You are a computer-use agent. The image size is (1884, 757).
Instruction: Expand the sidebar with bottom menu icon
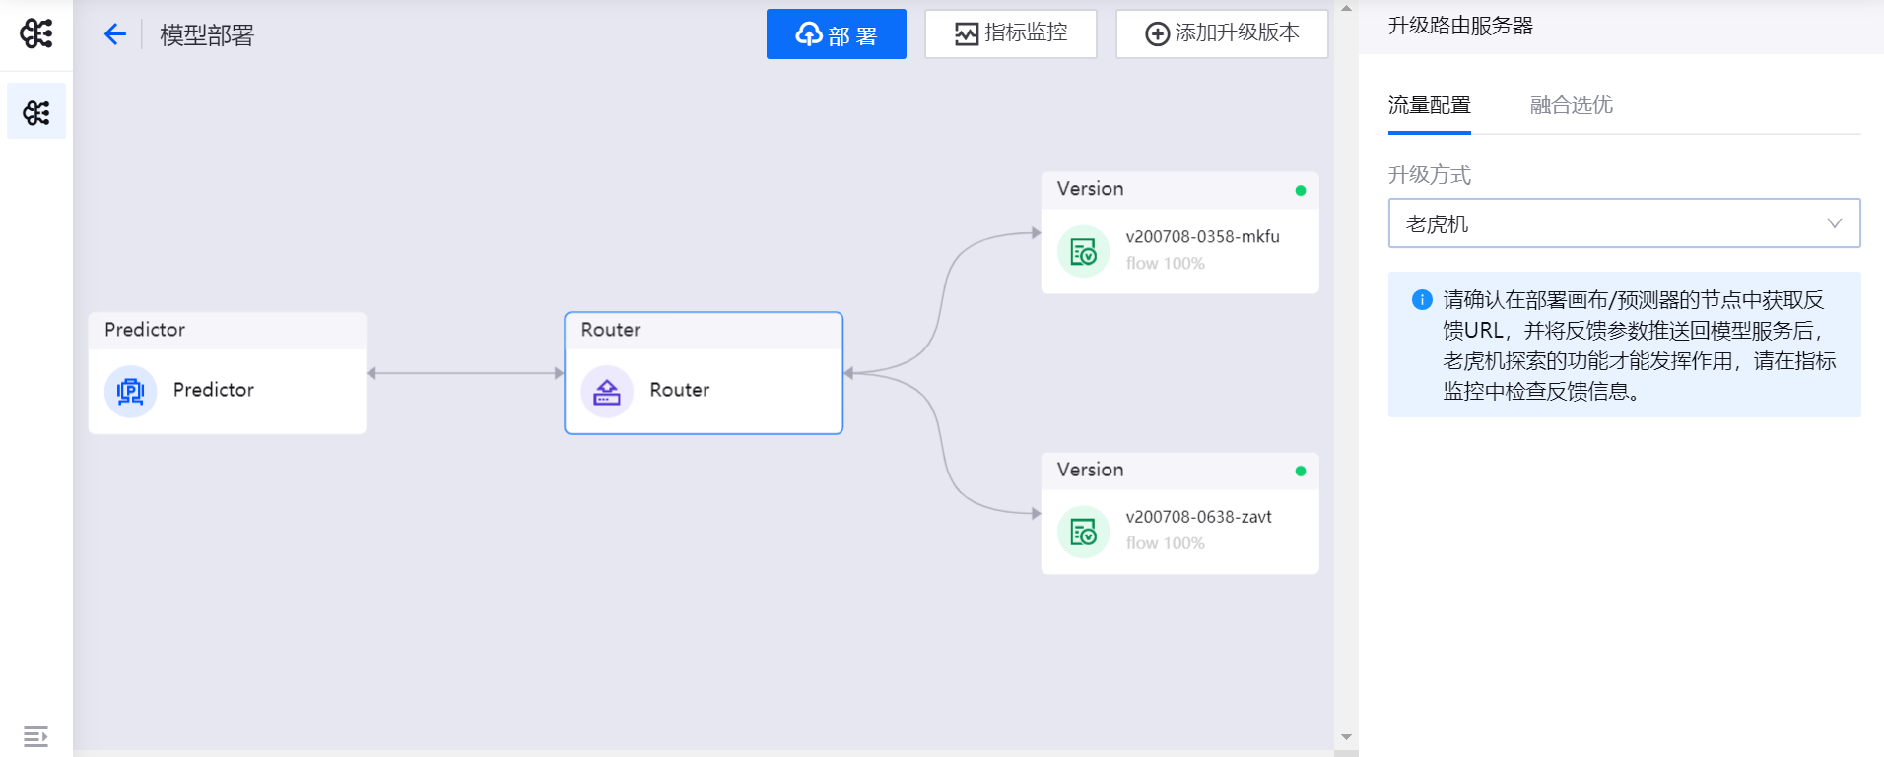point(35,736)
